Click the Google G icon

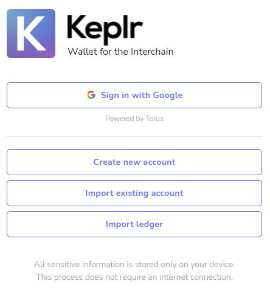pyautogui.click(x=91, y=95)
